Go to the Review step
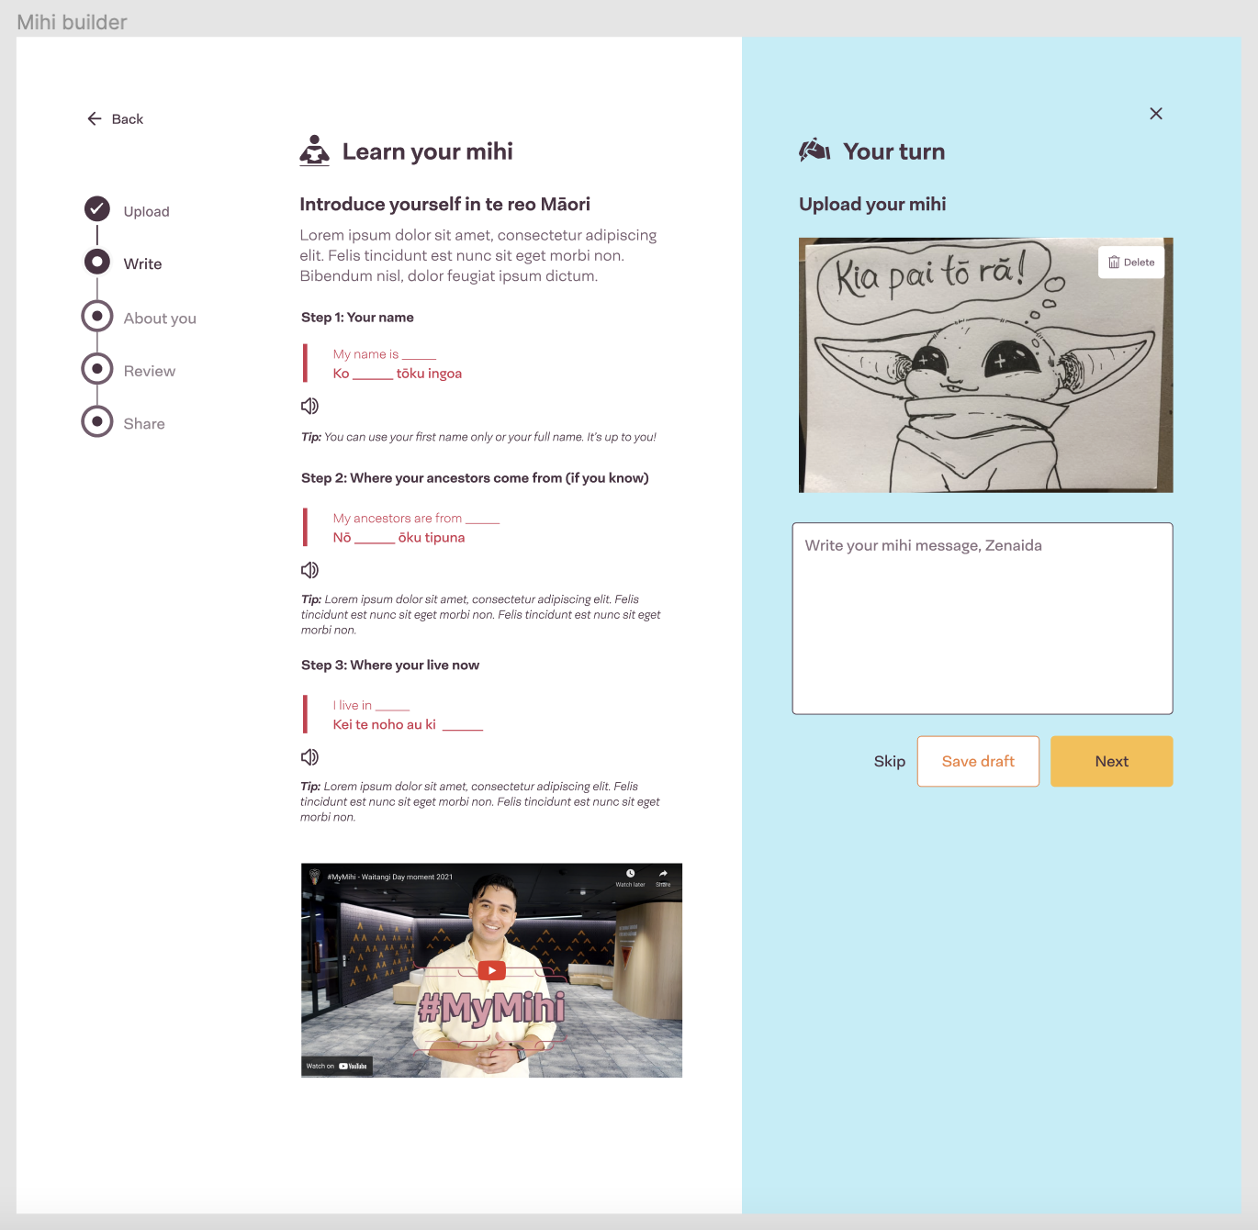 pos(97,369)
